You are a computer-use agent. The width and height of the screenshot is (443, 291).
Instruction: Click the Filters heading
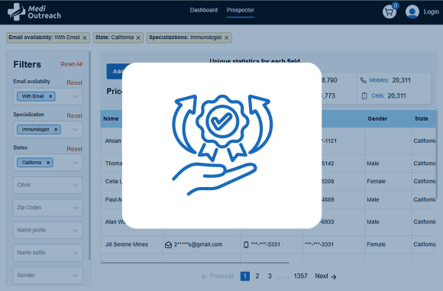pos(27,64)
